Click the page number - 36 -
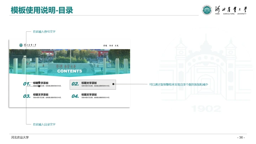The image size is (256, 144). (x=241, y=138)
